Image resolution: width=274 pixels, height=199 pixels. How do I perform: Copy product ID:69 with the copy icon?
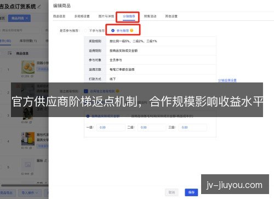(30, 122)
